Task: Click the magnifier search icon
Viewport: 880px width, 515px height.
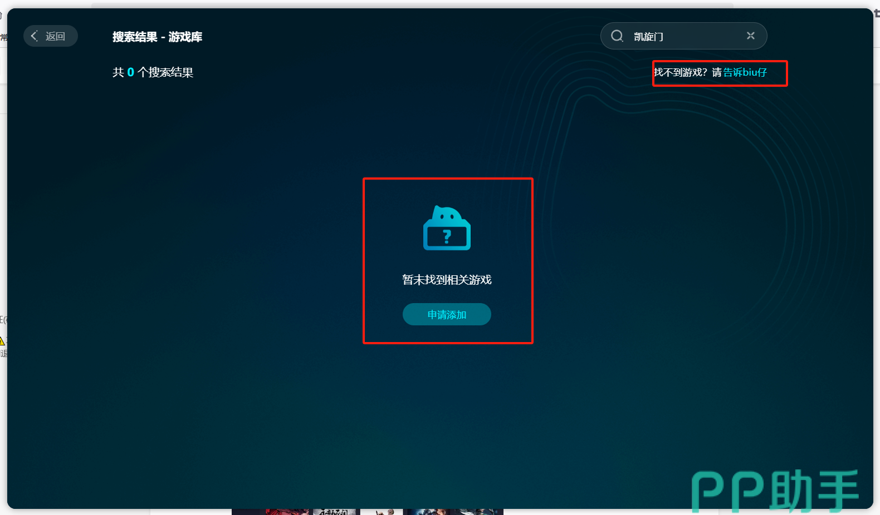Action: tap(617, 36)
